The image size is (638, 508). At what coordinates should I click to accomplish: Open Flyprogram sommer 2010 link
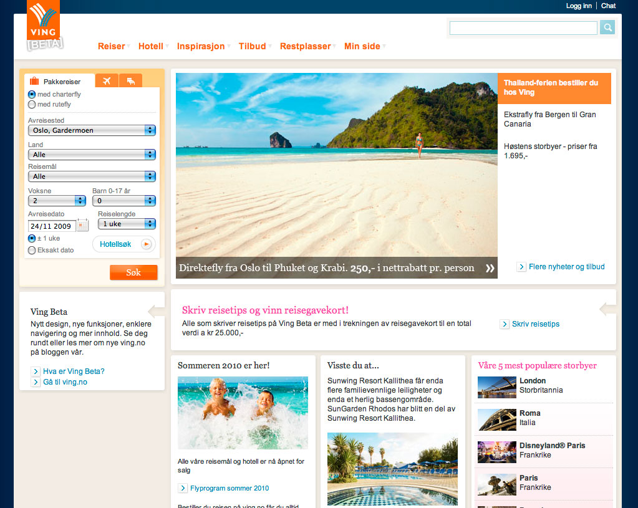point(230,488)
